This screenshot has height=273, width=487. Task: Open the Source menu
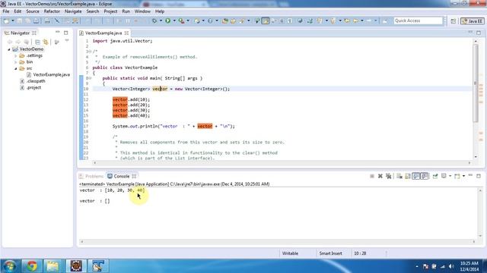[x=33, y=11]
